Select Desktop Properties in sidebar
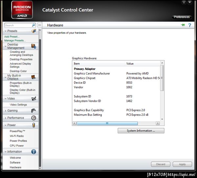Screen dimensions: 197x178 point(21,59)
